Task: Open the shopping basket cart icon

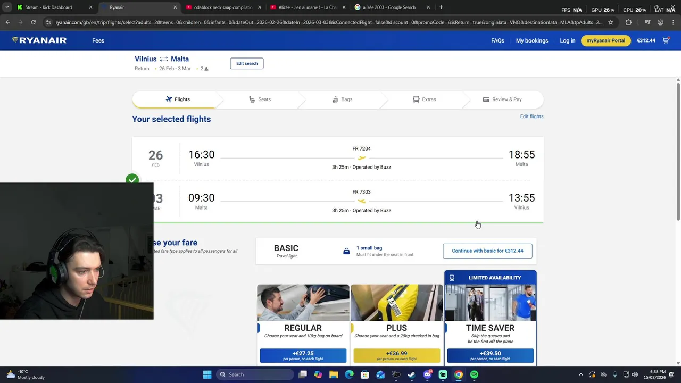Action: [666, 40]
